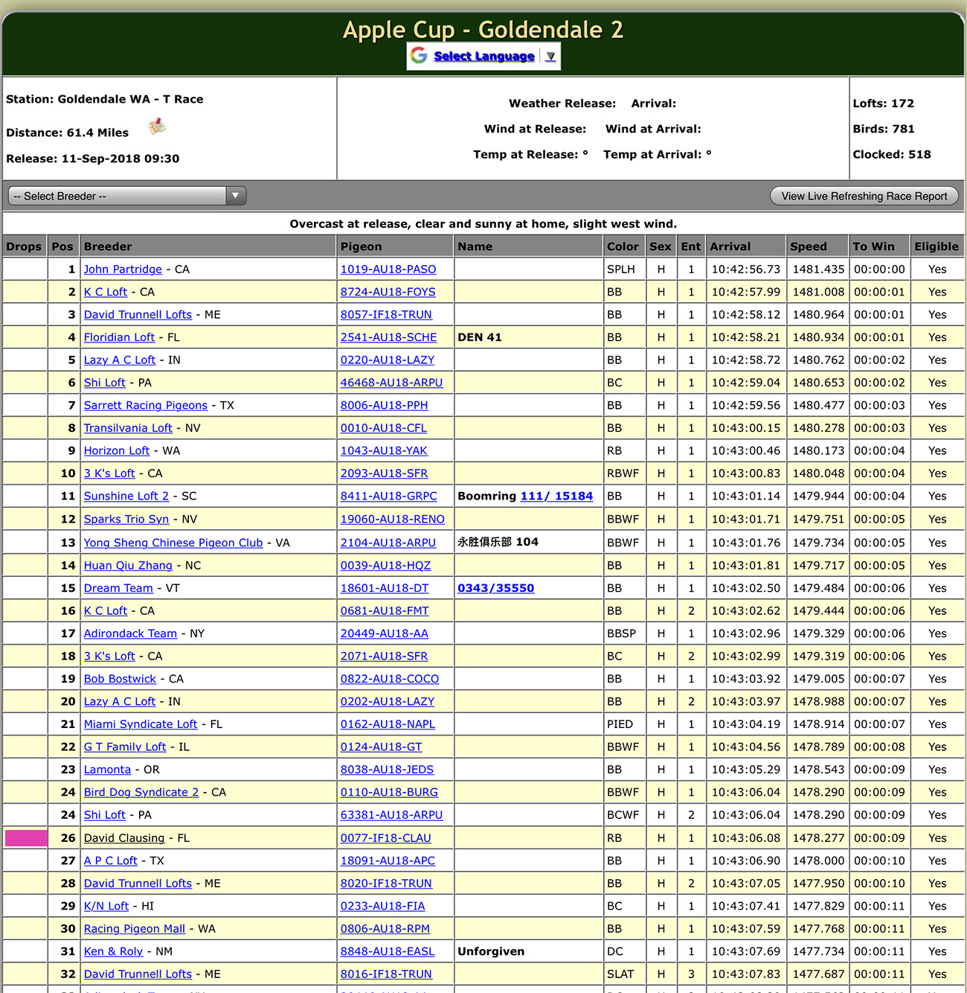967x993 pixels.
Task: Select the Speed column header
Action: click(809, 246)
